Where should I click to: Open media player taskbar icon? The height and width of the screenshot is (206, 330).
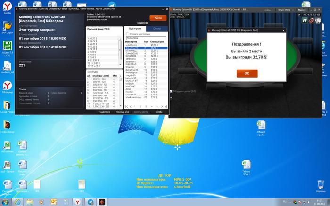41,202
